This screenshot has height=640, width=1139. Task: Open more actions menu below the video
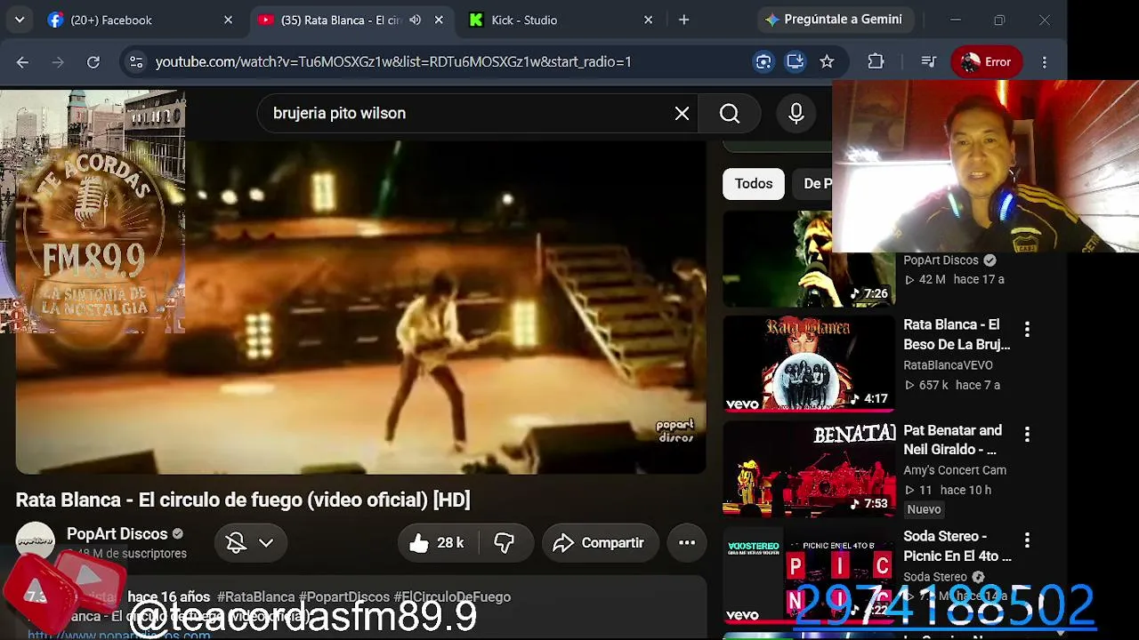[687, 542]
